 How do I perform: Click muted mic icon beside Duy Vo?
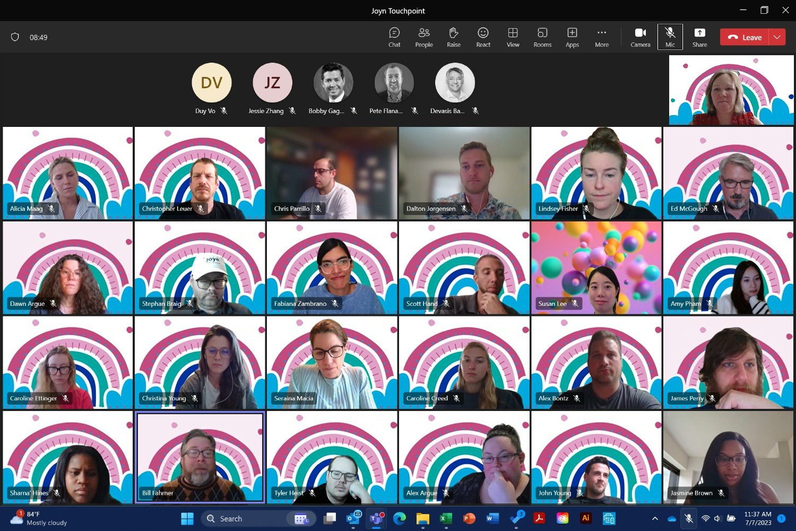224,111
